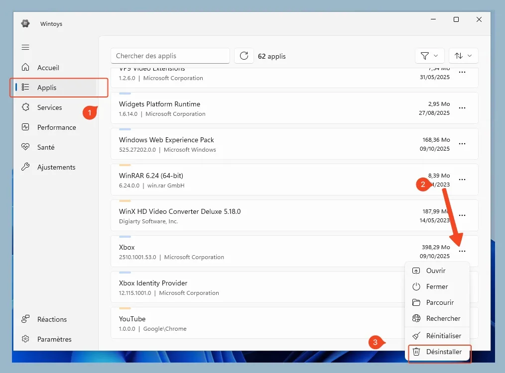The image size is (505, 373).
Task: Click the Wintoys logo icon
Action: (x=25, y=23)
